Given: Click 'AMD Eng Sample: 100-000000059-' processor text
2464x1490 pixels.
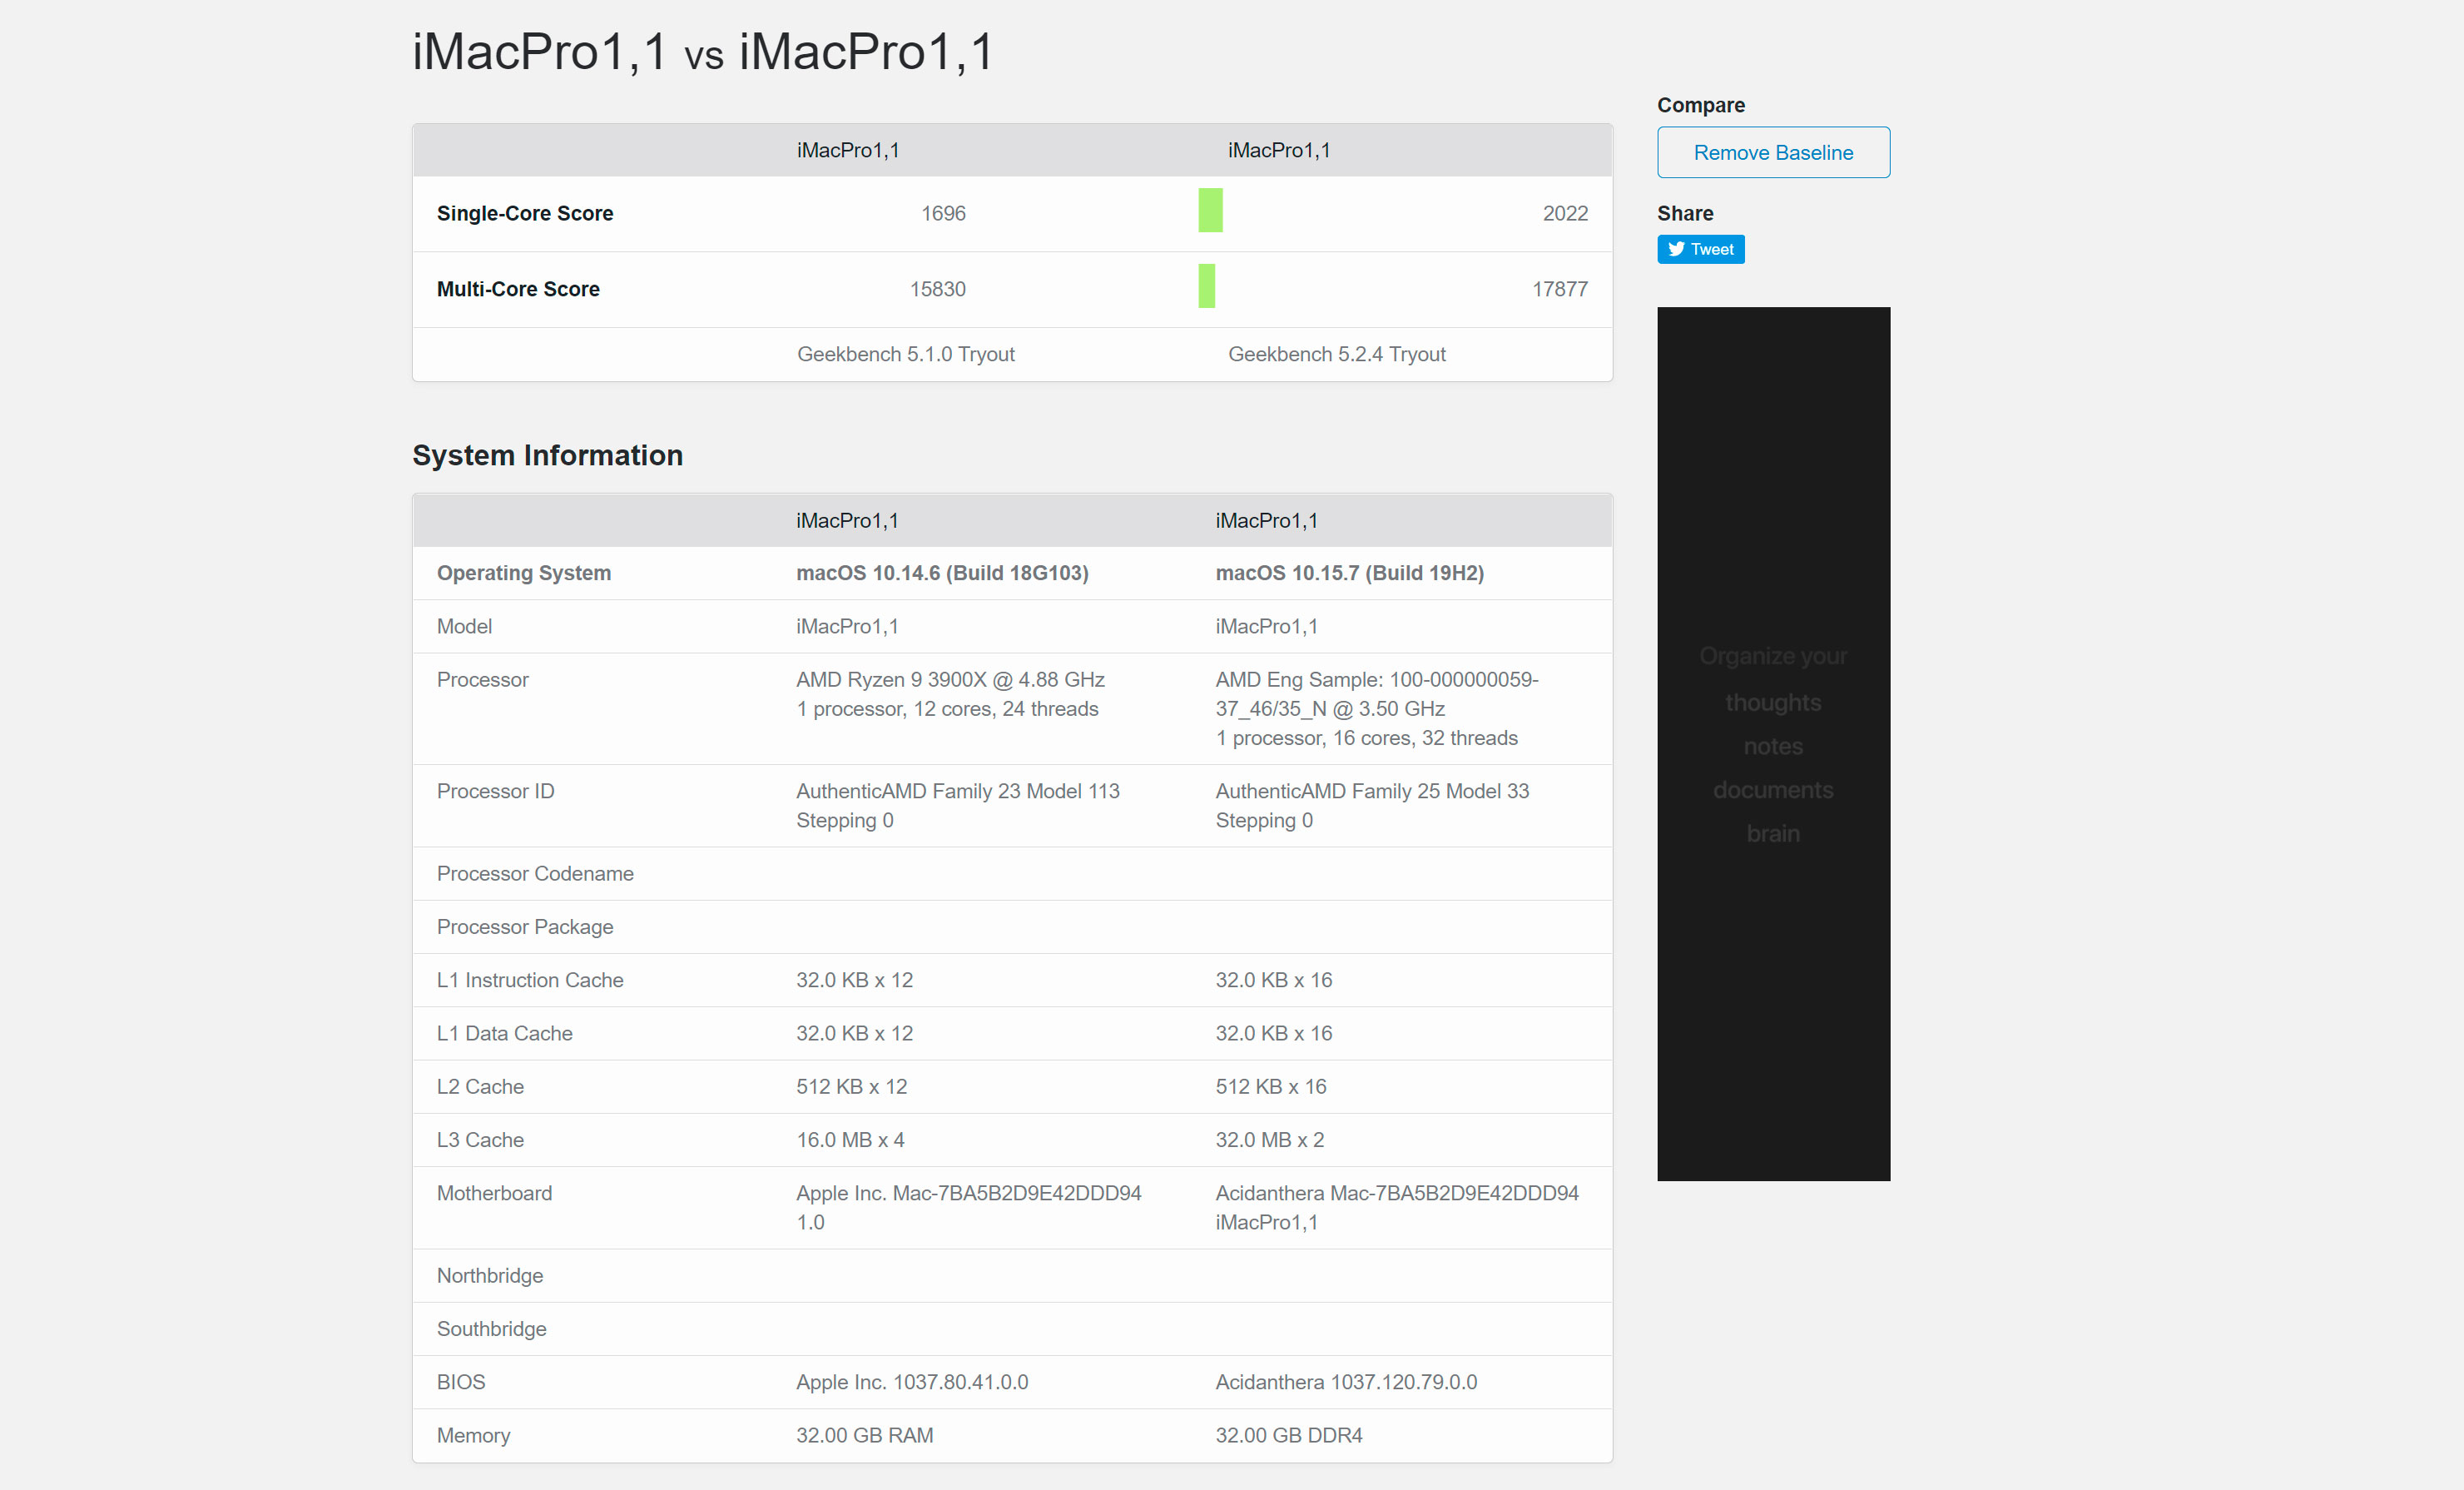Looking at the screenshot, I should (1376, 679).
